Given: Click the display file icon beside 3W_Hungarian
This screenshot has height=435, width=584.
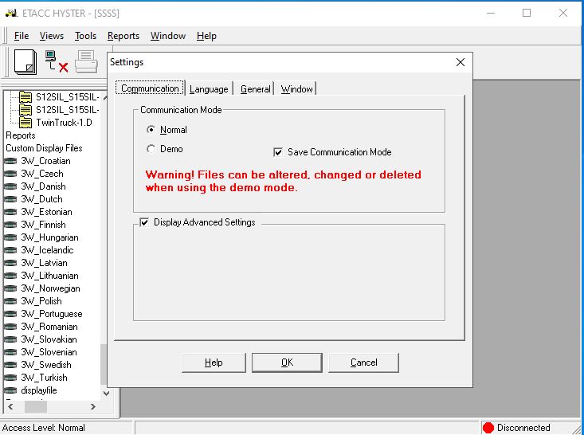Looking at the screenshot, I should pos(10,237).
